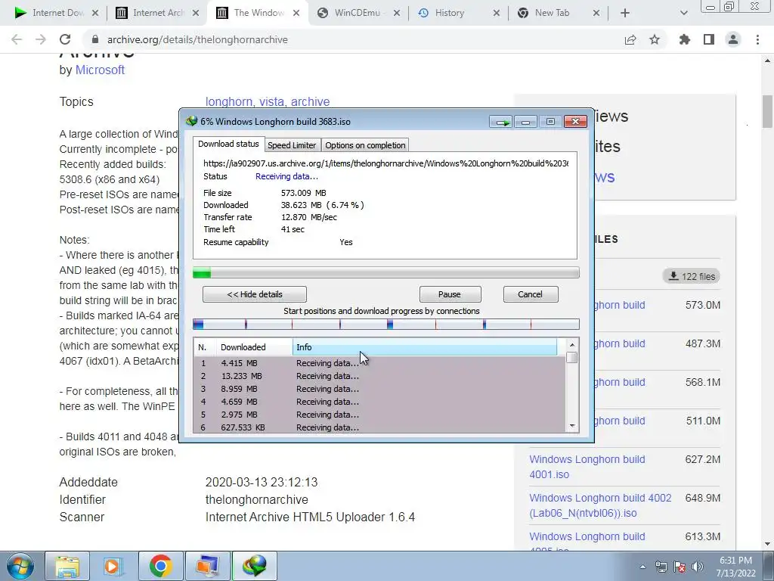Viewport: 774px width, 581px height.
Task: Open a new tab with plus button
Action: 625,14
